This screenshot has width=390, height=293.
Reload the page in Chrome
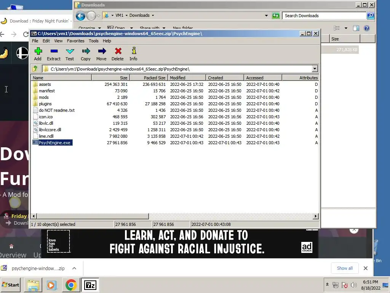coord(26,34)
